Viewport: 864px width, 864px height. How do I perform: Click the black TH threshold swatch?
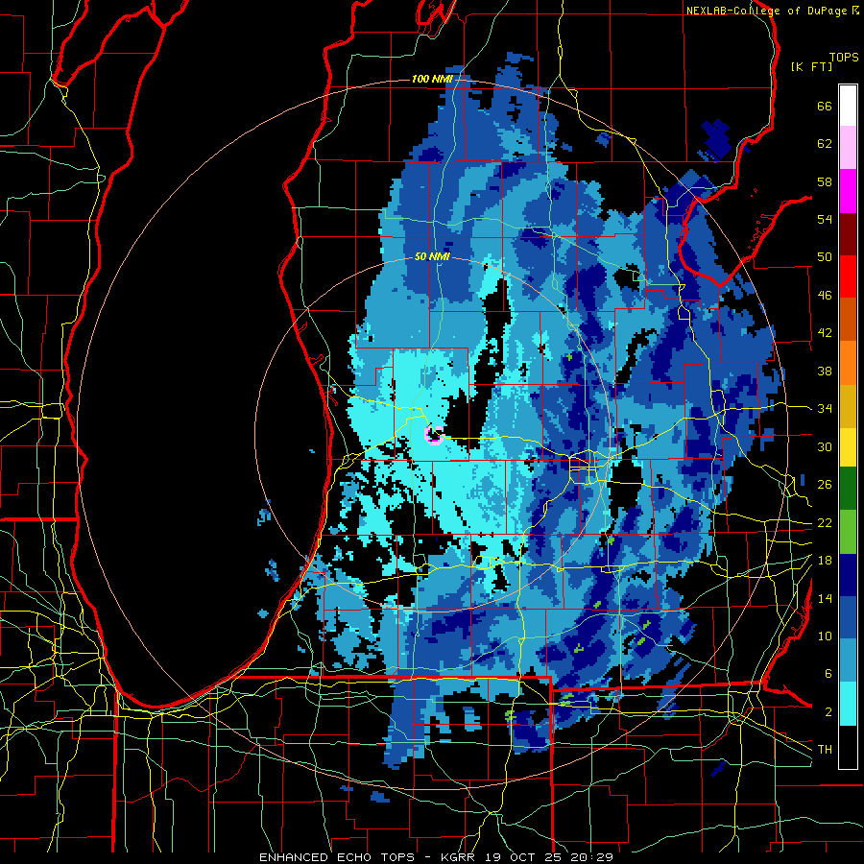pos(848,747)
